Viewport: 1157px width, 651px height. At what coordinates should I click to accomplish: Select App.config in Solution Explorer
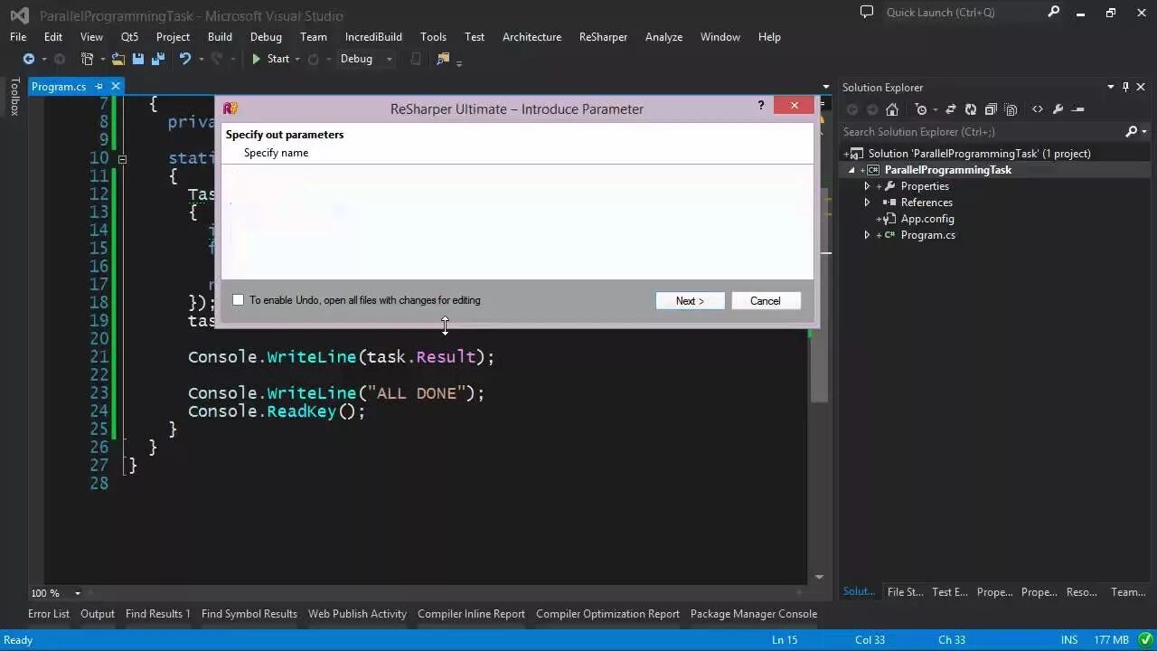click(x=927, y=219)
